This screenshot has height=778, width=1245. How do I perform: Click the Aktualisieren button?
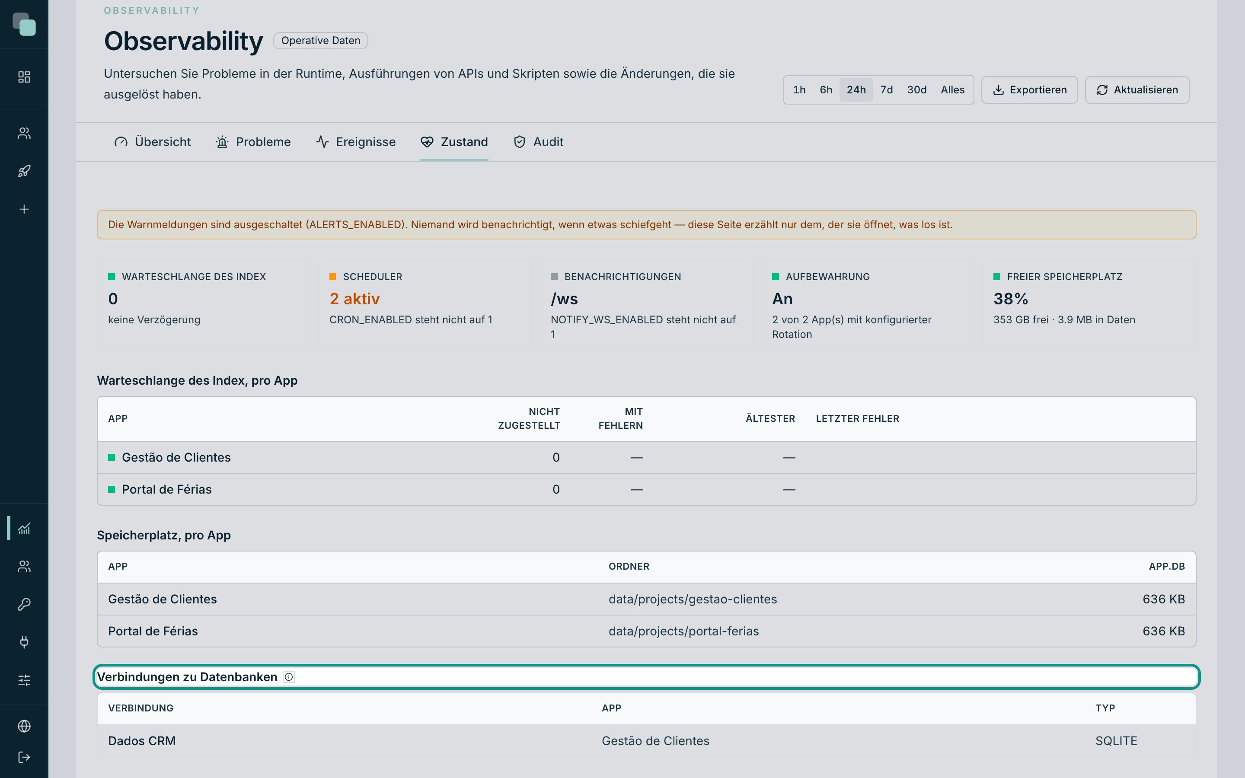pos(1137,90)
